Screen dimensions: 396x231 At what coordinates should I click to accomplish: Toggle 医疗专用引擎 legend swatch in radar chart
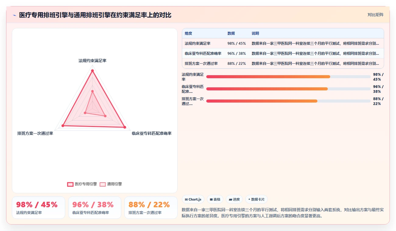[70, 184]
